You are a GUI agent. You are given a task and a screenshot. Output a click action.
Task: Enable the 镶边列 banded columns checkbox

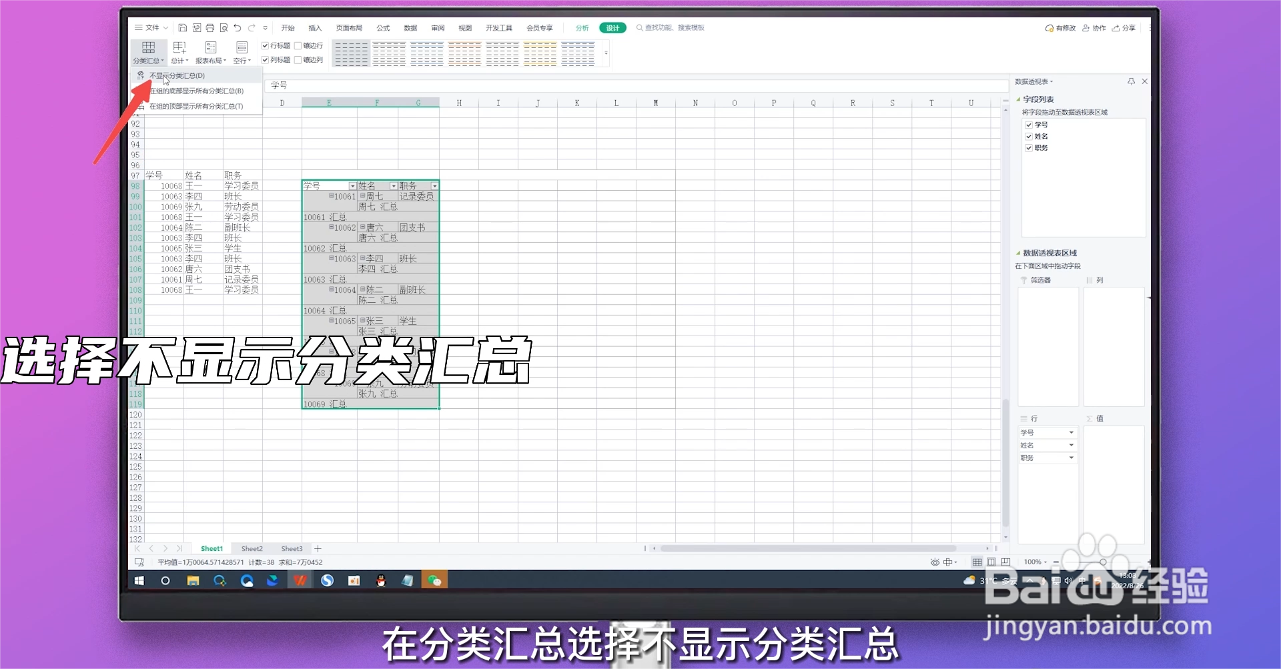tap(298, 60)
